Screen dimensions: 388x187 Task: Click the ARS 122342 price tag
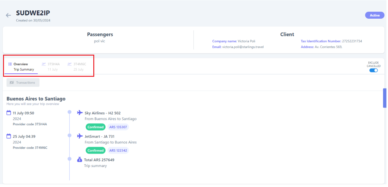click(118, 150)
